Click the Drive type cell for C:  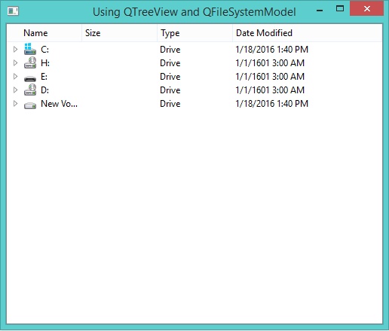[x=170, y=50]
